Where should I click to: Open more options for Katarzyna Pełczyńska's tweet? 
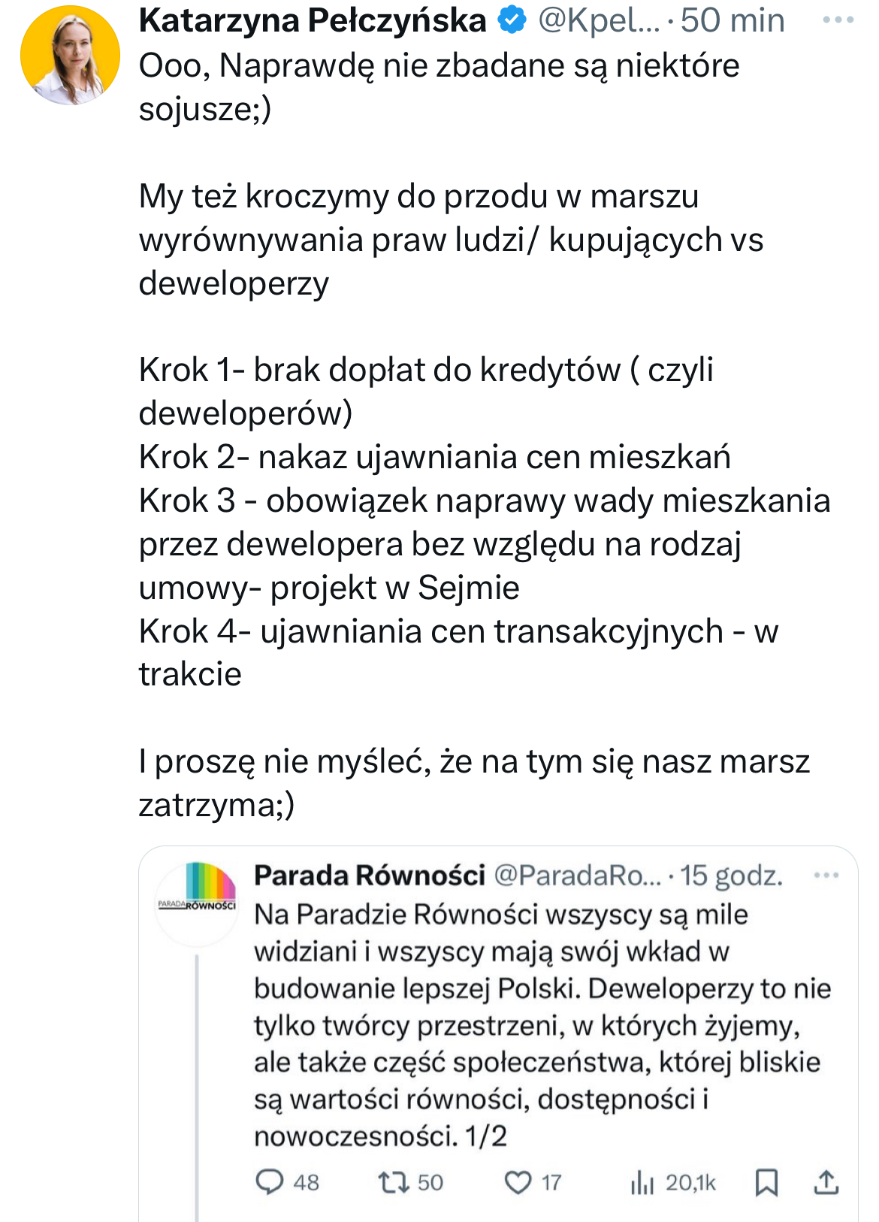click(x=838, y=20)
